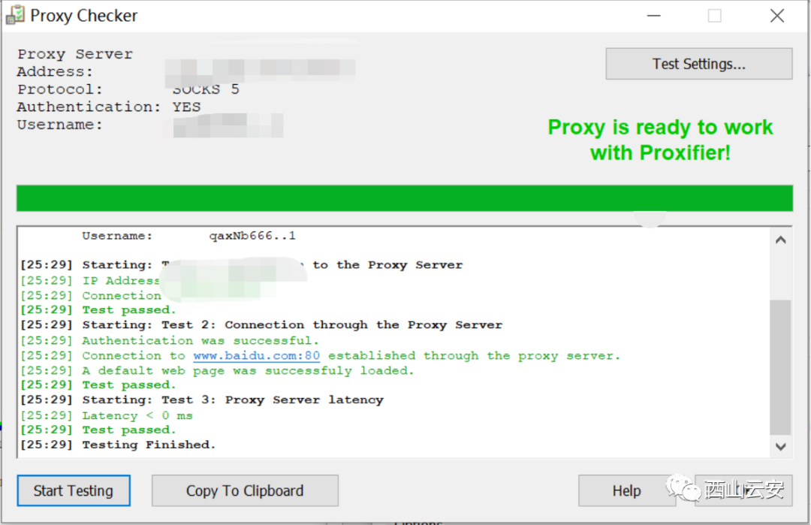Click the green test progress bar

tap(405, 198)
